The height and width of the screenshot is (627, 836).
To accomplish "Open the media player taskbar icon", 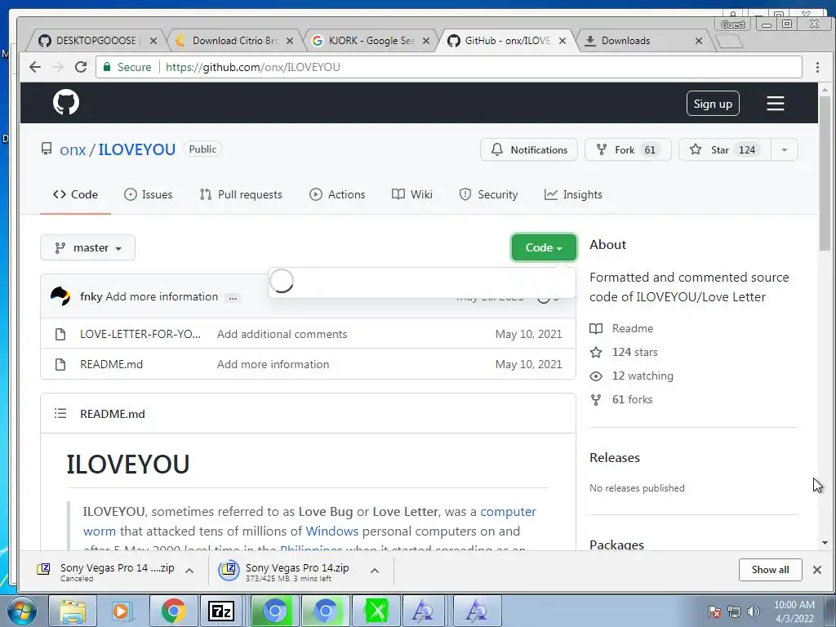I will [x=122, y=611].
